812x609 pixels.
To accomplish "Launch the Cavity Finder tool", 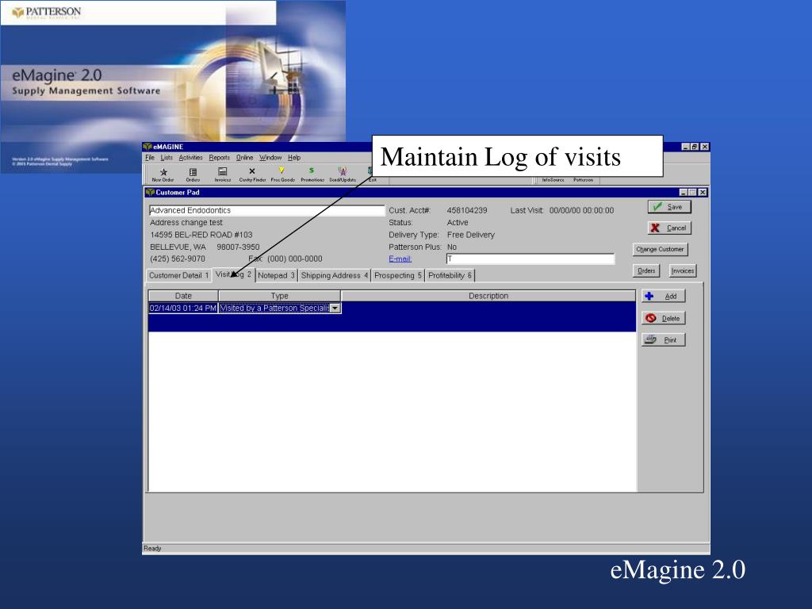I will pyautogui.click(x=252, y=174).
